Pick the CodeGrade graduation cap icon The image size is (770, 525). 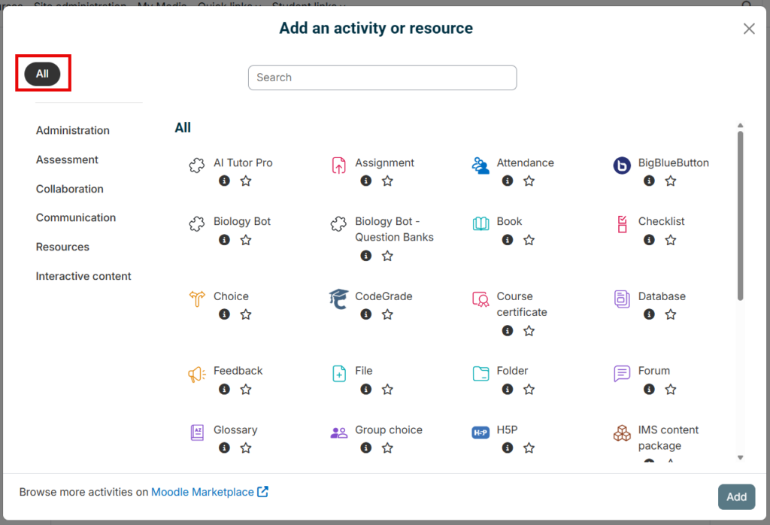tap(338, 299)
